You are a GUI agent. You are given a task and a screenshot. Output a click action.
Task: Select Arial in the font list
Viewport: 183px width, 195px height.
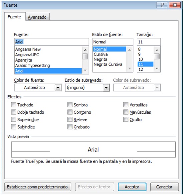48,71
